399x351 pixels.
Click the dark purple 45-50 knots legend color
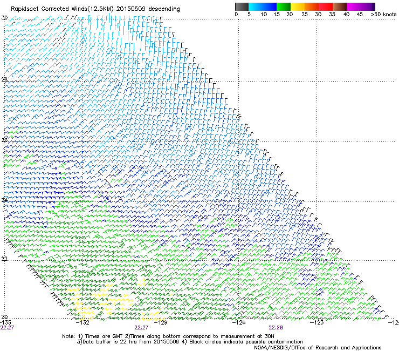368,6
